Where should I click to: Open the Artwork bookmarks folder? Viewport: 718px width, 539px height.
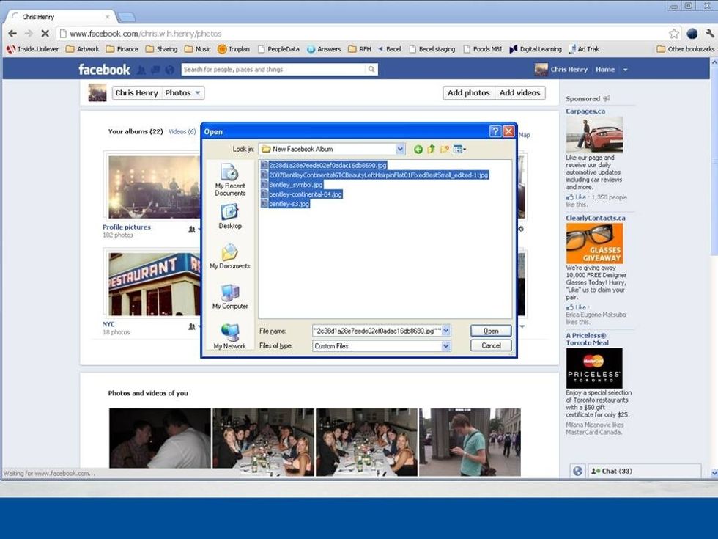(x=82, y=49)
